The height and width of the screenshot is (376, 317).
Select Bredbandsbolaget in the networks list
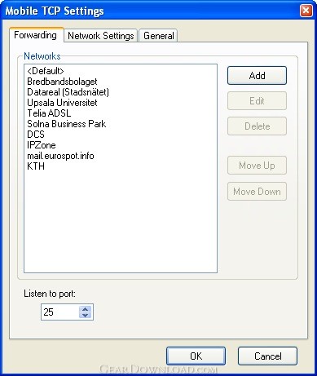[62, 82]
